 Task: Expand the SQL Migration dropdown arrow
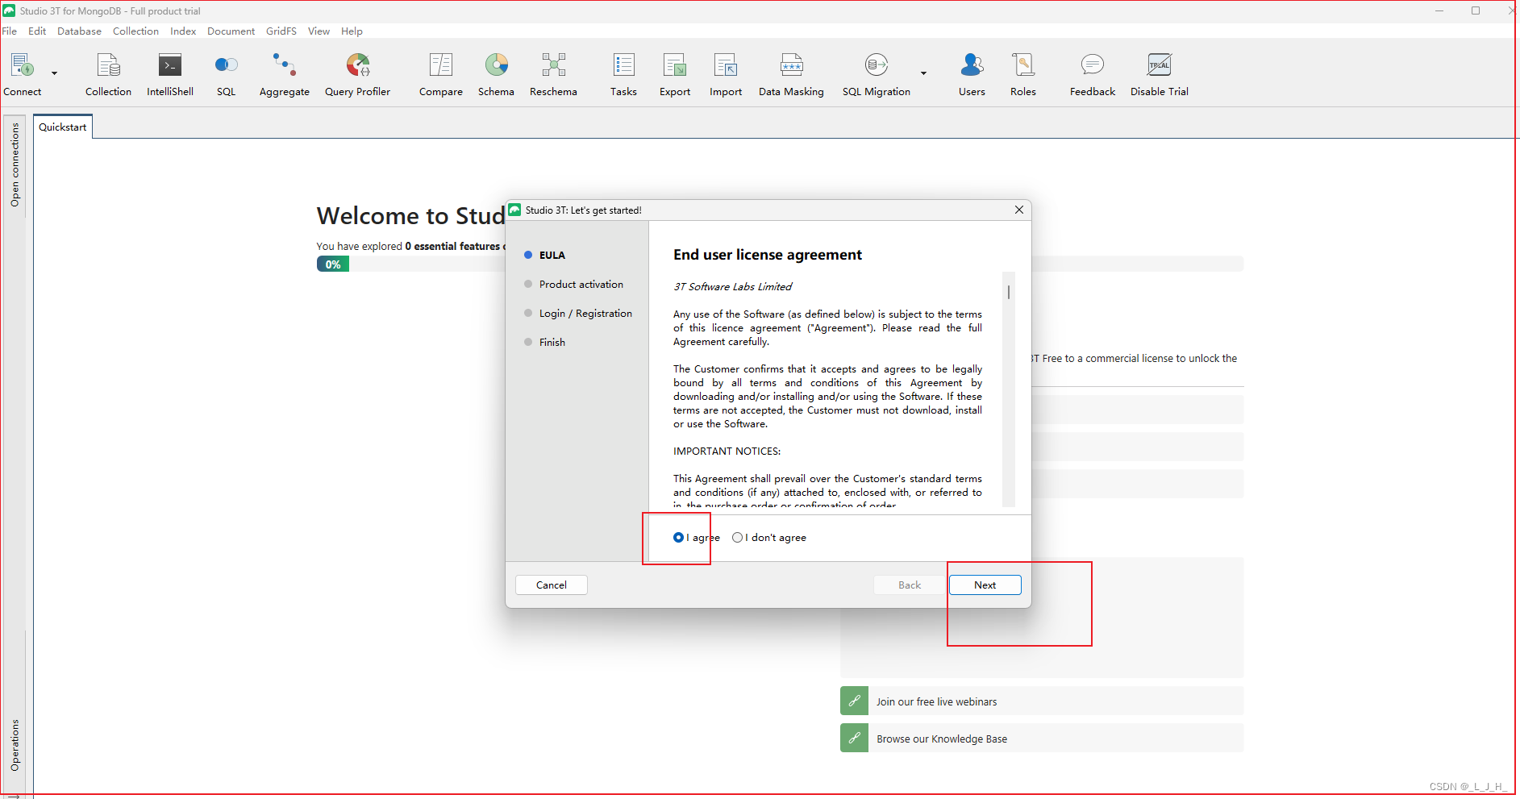[923, 73]
